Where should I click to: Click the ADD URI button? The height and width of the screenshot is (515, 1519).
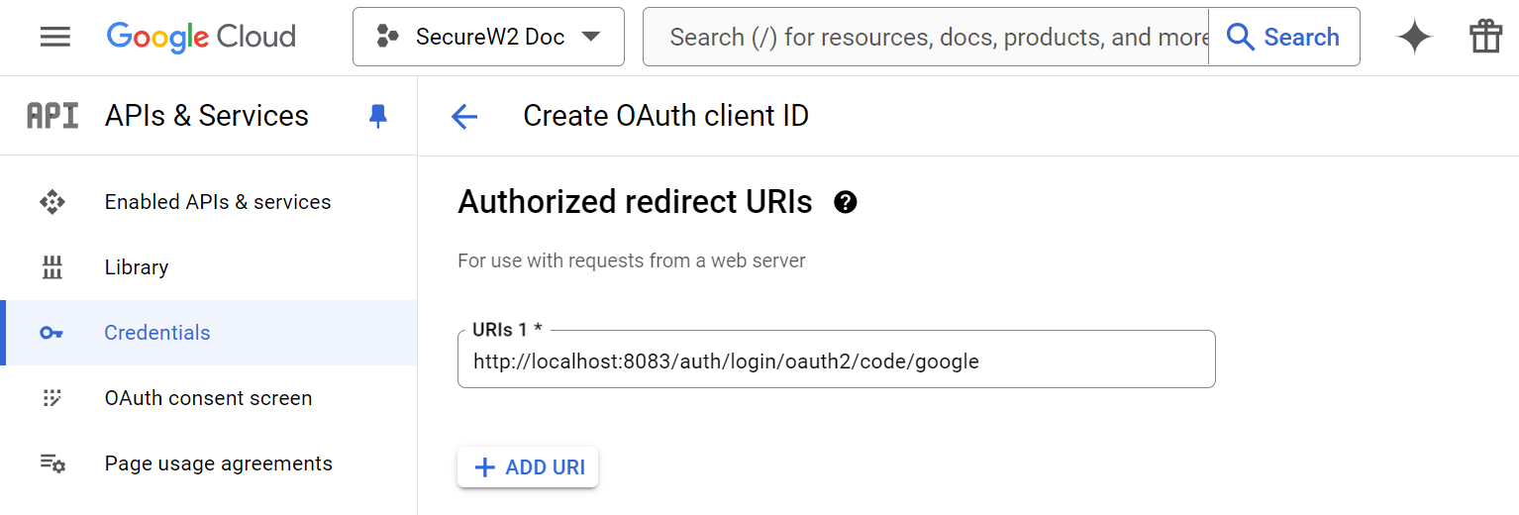point(528,467)
